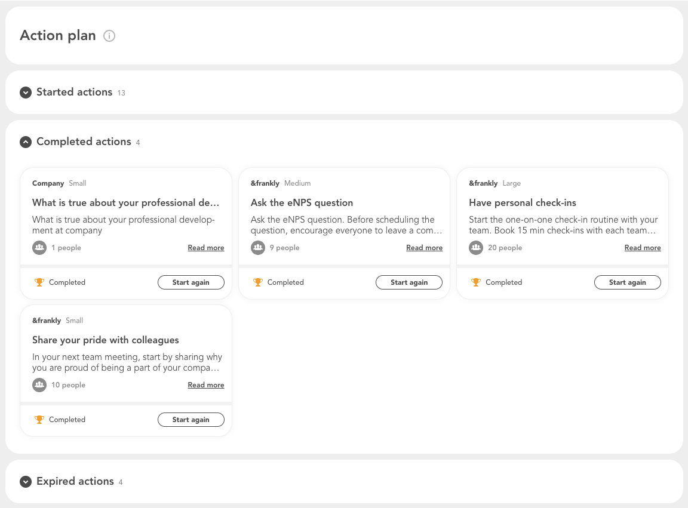This screenshot has width=688, height=508.
Task: Click trophy icon on Share your pride card
Action: 39,420
